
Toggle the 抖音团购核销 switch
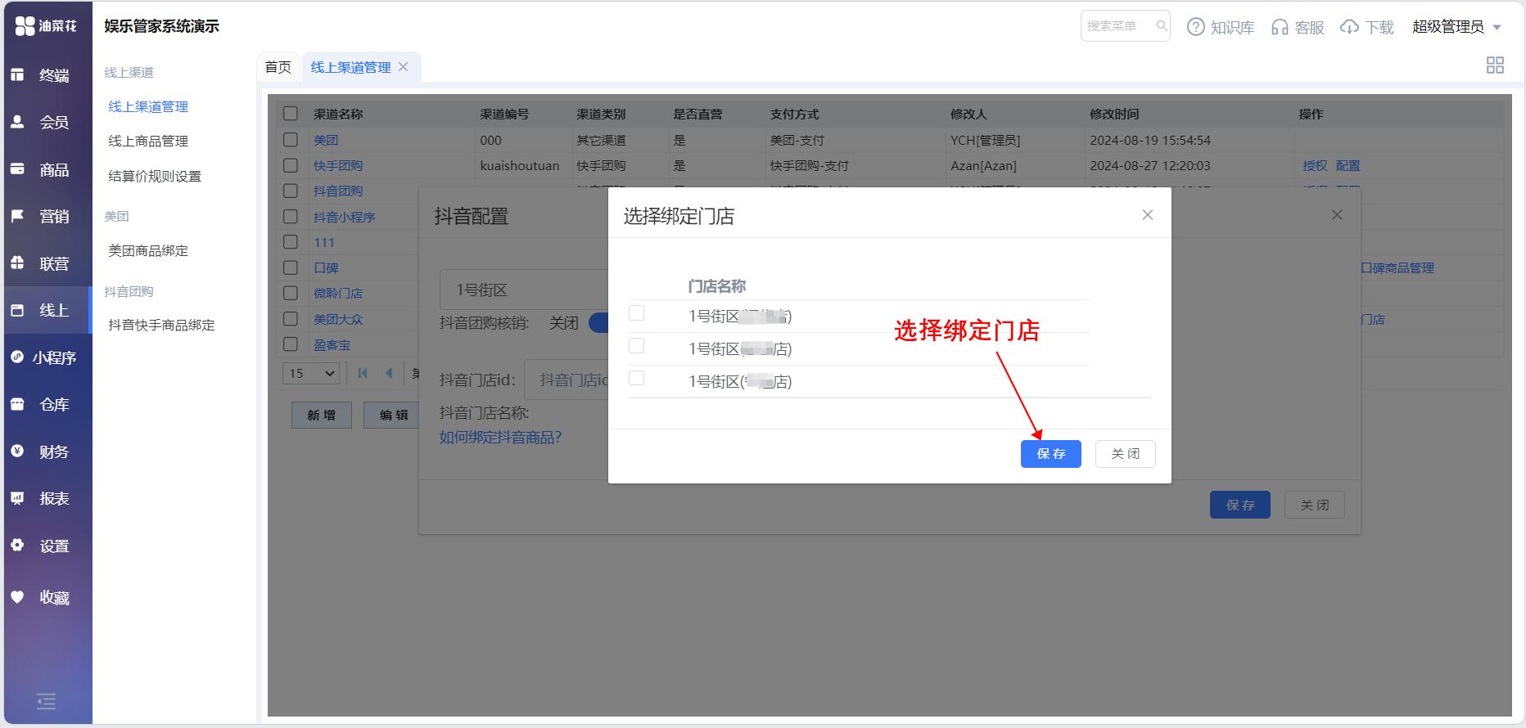(x=598, y=322)
